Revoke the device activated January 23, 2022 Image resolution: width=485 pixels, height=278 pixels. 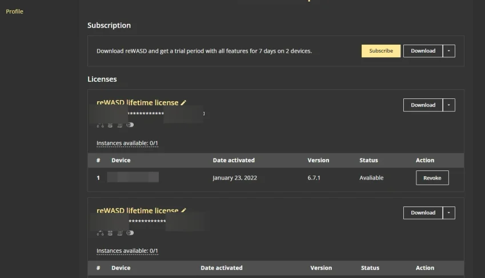point(432,178)
